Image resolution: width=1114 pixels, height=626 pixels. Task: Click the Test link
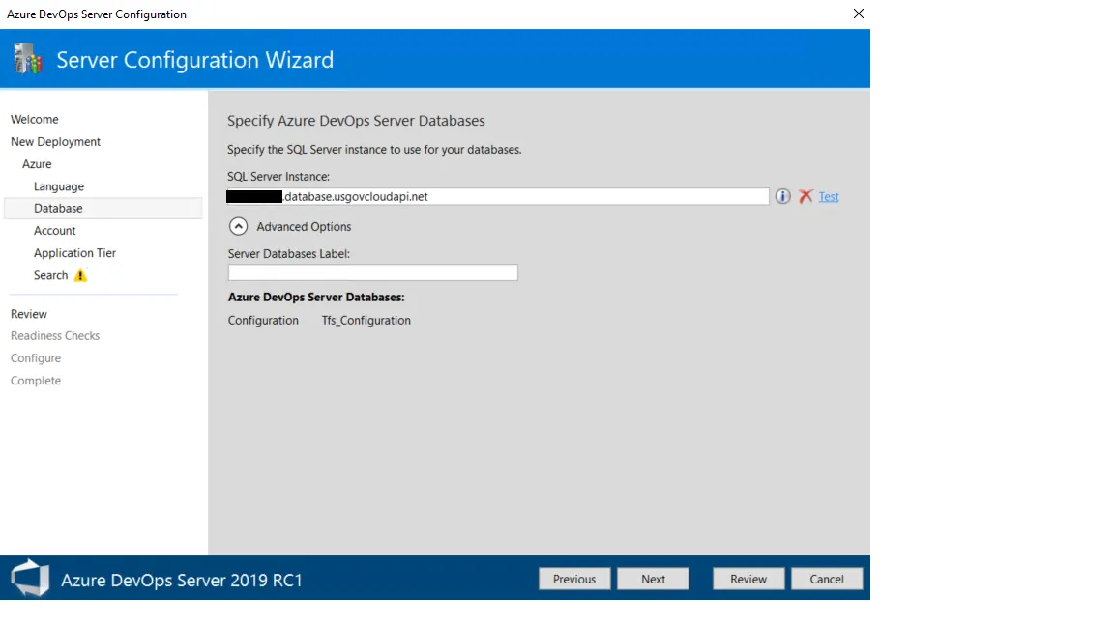(829, 197)
